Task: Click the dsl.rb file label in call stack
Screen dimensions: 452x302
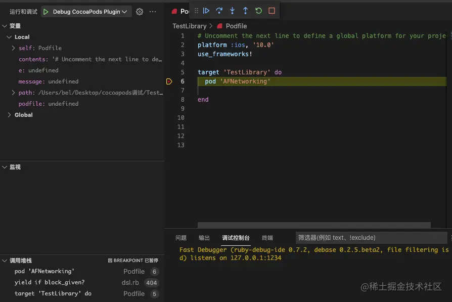Action: 130,283
